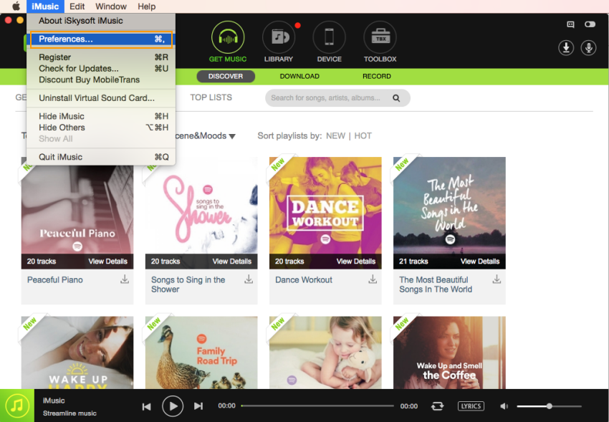
Task: Choose Hide iMusic
Action: (x=101, y=116)
